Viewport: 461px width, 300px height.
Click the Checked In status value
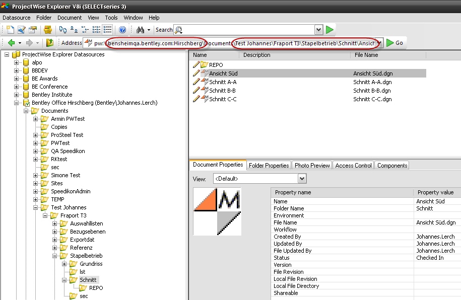[430, 258]
